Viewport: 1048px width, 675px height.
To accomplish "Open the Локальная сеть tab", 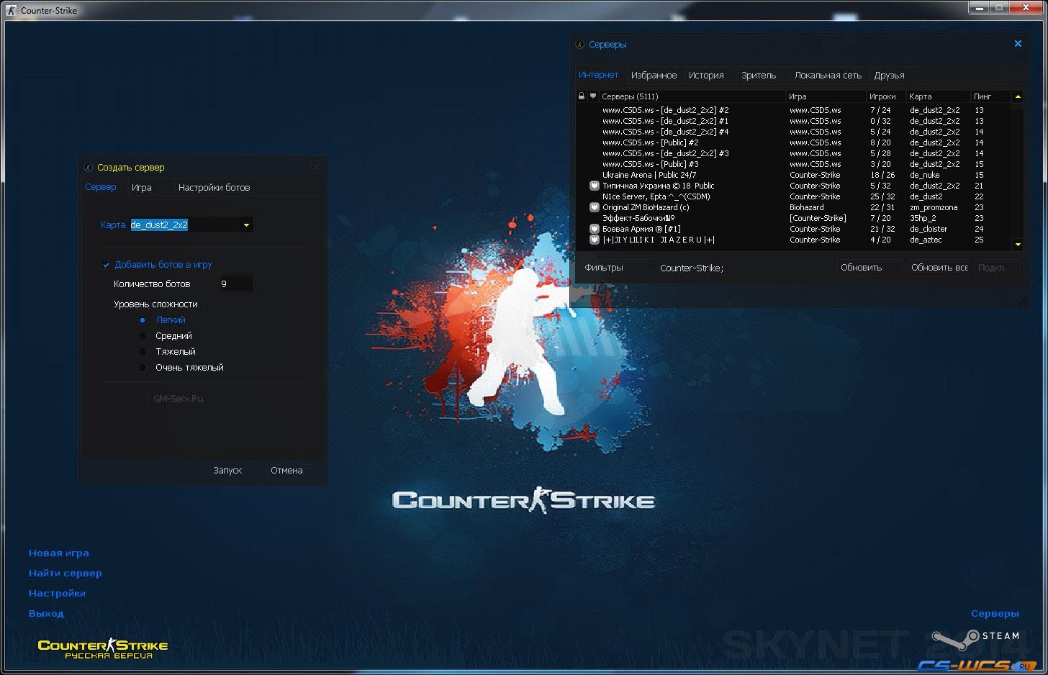I will tap(828, 76).
